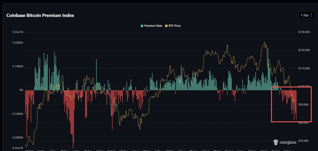This screenshot has height=151, width=318.
Task: Click the Coinbase Bitcoin Premium Index title
Action: [40, 15]
